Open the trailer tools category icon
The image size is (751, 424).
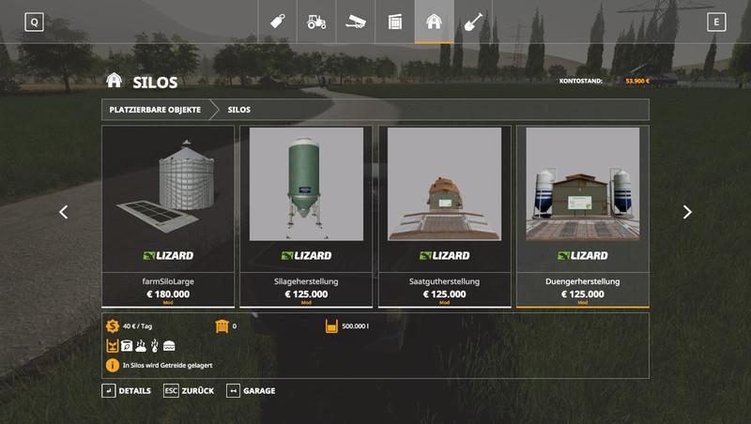pos(356,22)
